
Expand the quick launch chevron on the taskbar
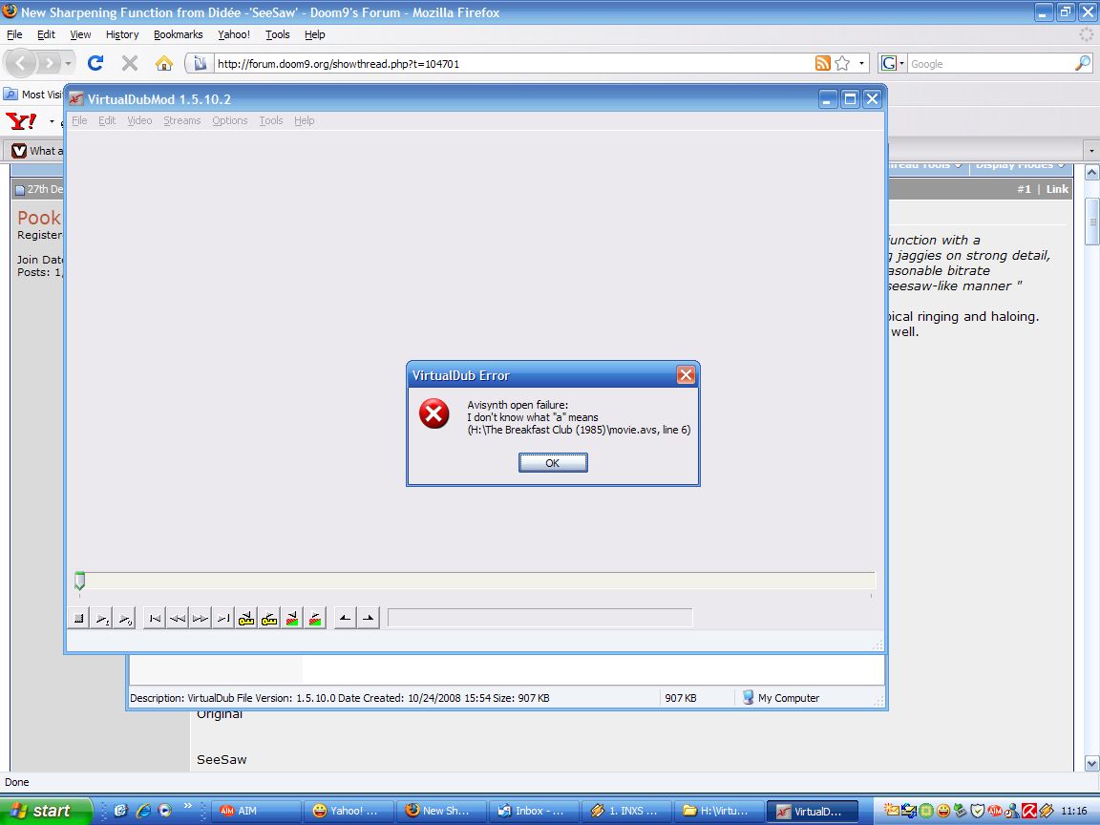pos(188,807)
